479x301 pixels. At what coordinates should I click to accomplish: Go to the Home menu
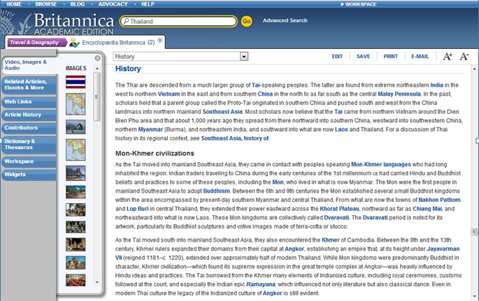coord(14,4)
